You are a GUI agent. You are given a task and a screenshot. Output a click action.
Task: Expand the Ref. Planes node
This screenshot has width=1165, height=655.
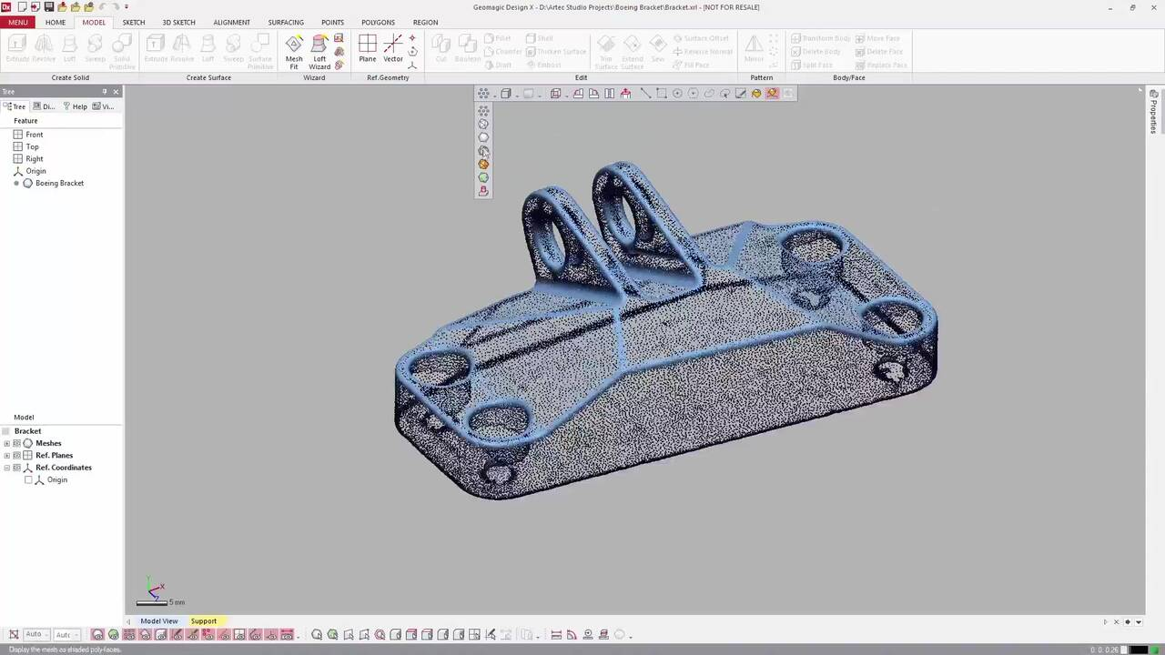[7, 455]
